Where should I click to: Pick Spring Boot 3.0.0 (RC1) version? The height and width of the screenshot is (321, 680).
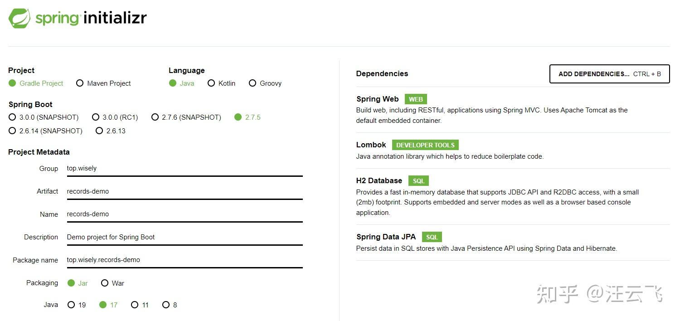(96, 117)
